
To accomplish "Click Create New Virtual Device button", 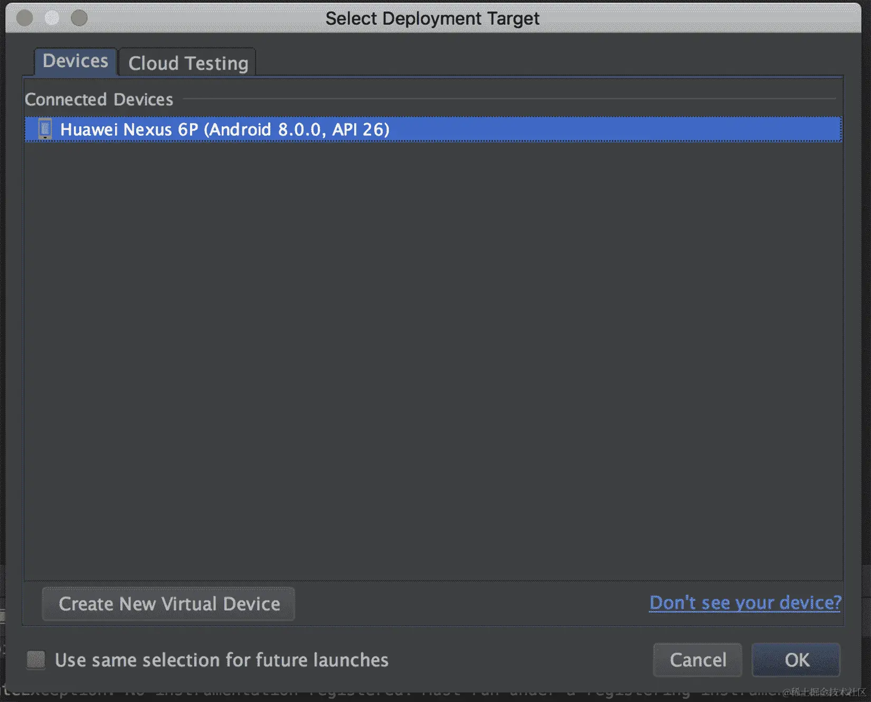I will point(169,604).
